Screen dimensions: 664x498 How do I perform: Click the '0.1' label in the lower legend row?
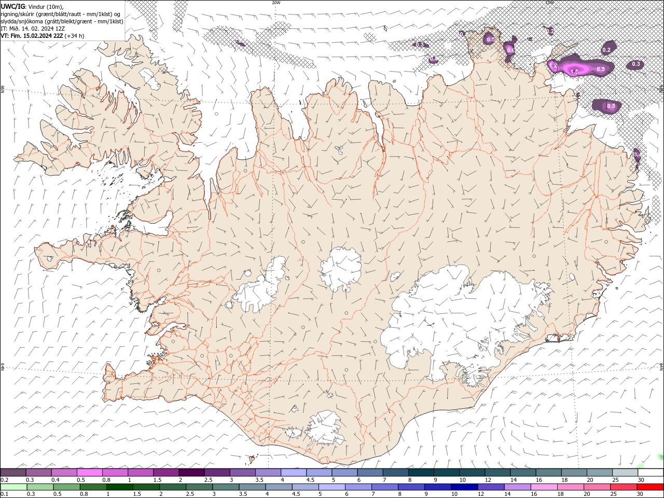[x=4, y=494]
